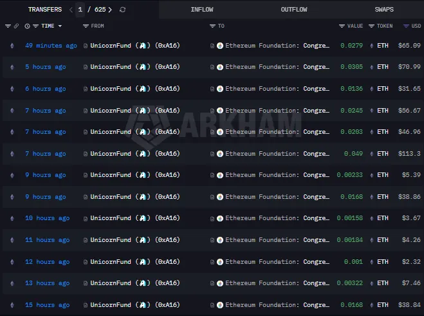The image size is (424, 316).
Task: Click ETH token icon in 7.46 USD row
Action: click(371, 283)
